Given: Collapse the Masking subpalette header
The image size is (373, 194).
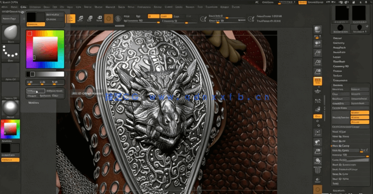Looking at the screenshot, I should pos(337,85).
